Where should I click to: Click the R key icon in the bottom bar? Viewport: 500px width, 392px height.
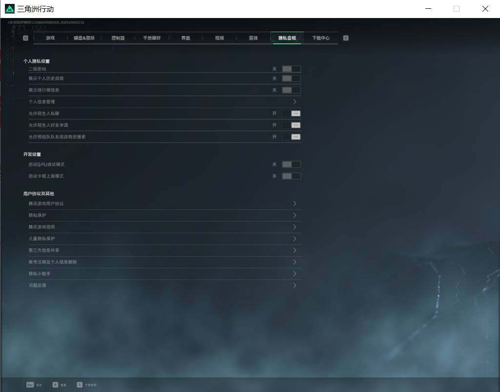[x=55, y=385]
